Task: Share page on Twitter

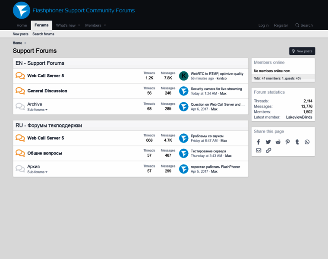Action: click(x=268, y=142)
